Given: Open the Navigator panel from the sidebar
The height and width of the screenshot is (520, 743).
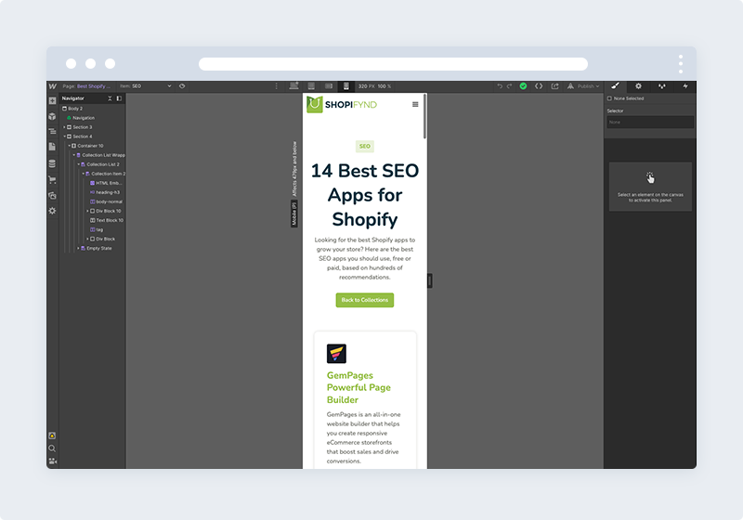Looking at the screenshot, I should point(52,131).
